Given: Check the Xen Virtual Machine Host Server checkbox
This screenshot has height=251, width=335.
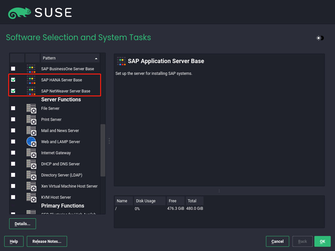Looking at the screenshot, I should tap(13, 186).
